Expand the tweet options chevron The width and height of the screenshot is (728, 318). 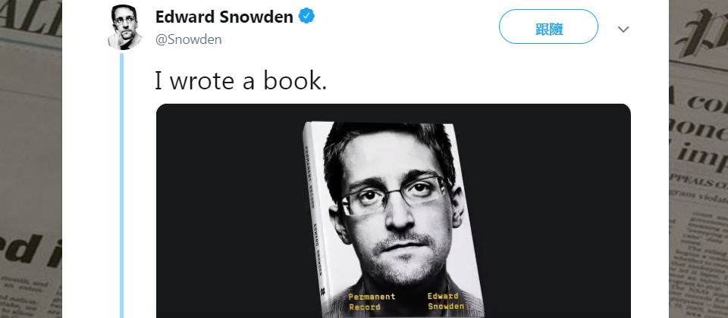click(x=623, y=30)
